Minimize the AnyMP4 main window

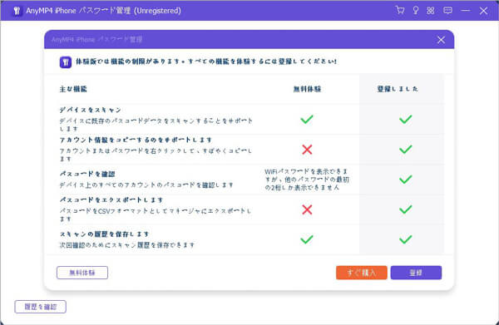(x=465, y=11)
